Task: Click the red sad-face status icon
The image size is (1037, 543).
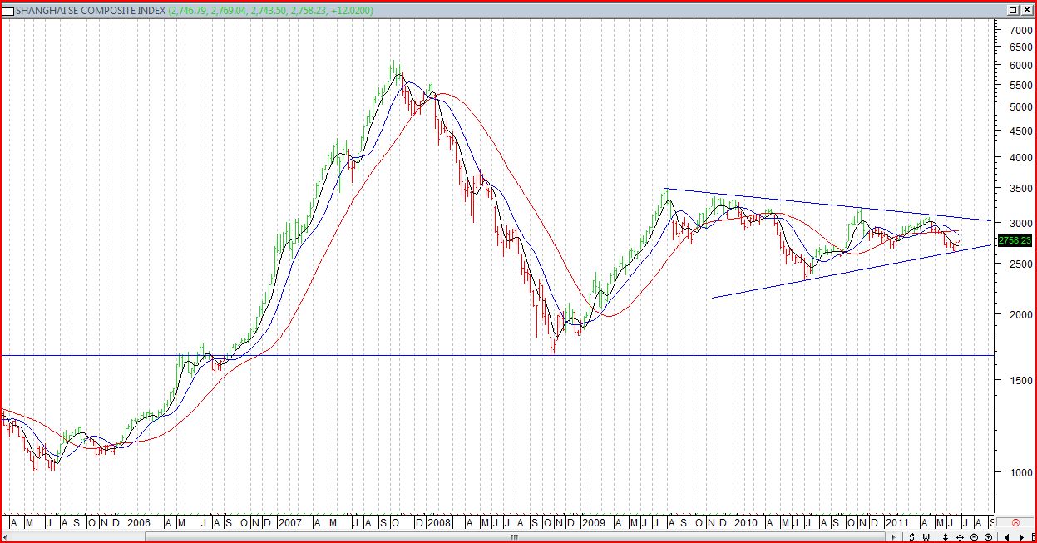Action: point(1015,521)
